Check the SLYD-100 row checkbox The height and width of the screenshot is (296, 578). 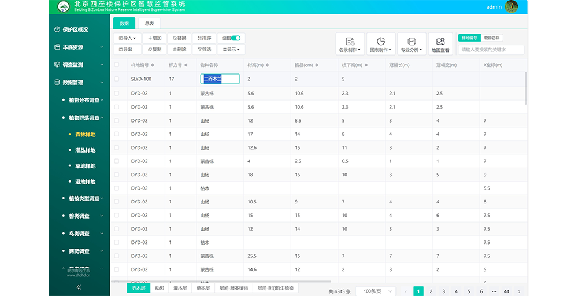point(117,79)
